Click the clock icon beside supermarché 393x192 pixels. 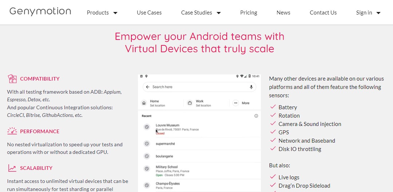(147, 144)
